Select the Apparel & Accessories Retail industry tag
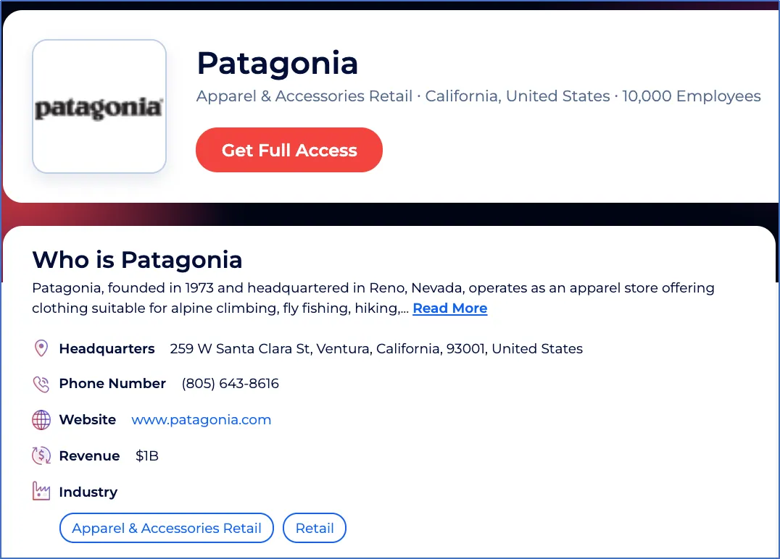Viewport: 780px width, 559px height. click(x=166, y=528)
